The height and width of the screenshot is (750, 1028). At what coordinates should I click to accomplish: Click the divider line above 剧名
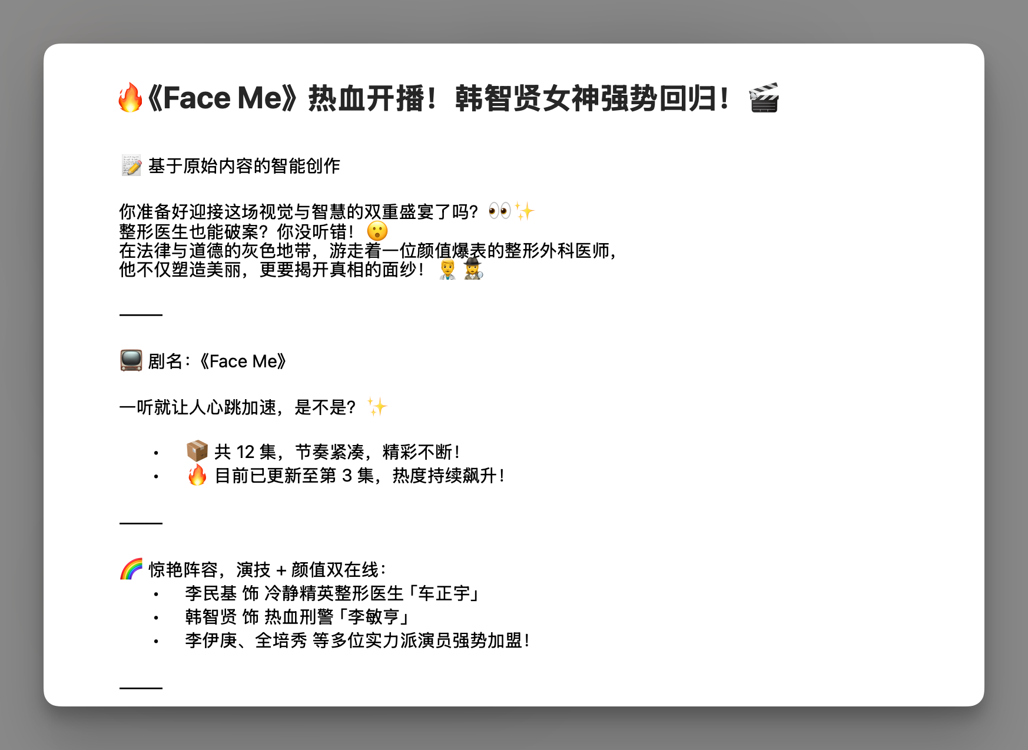pyautogui.click(x=141, y=315)
